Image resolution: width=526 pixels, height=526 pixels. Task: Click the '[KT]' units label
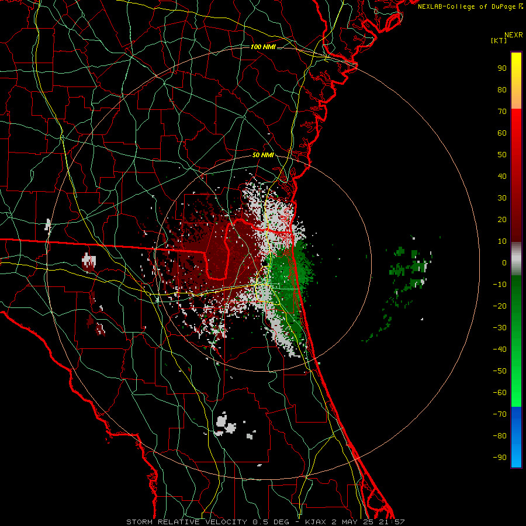499,40
